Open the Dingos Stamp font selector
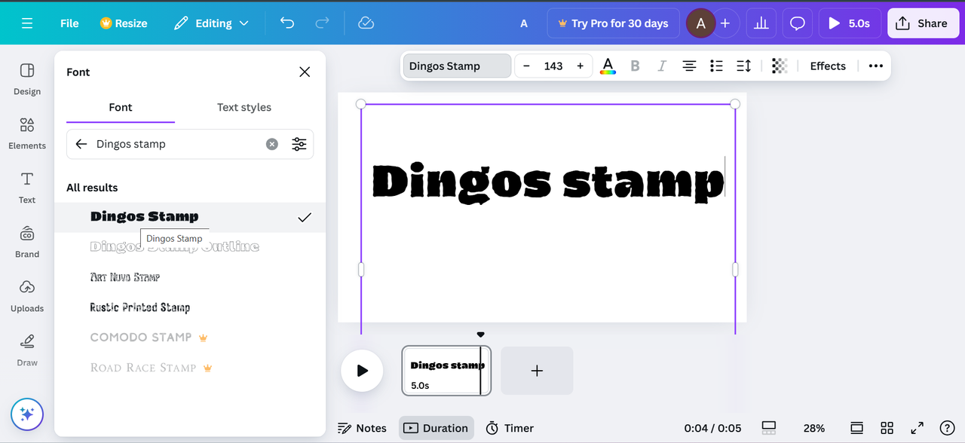 coord(457,66)
